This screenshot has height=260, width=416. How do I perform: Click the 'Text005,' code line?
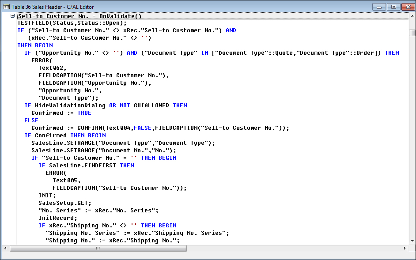(67, 181)
